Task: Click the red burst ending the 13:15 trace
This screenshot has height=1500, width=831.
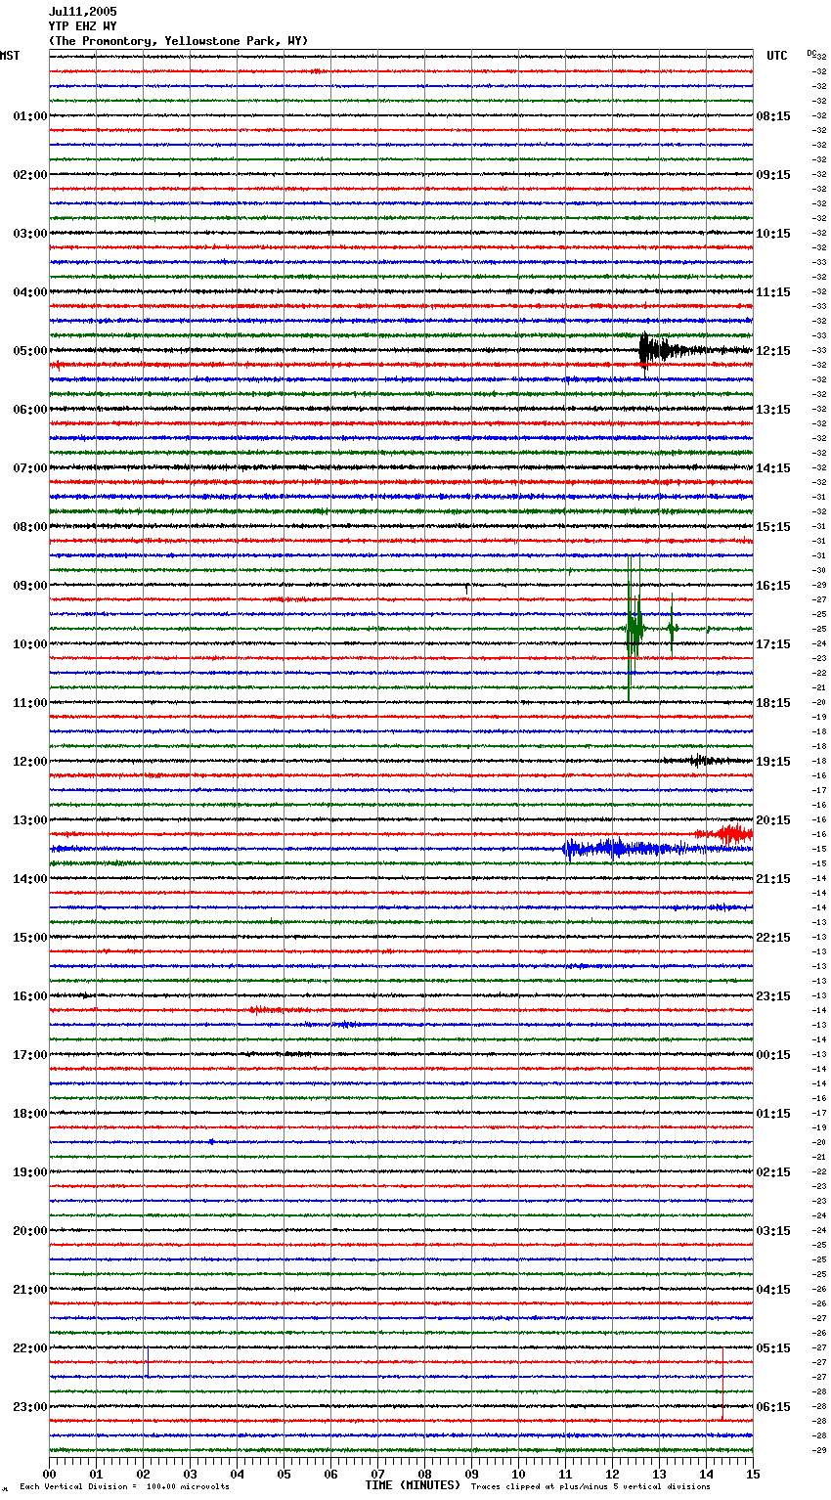Action: [724, 834]
